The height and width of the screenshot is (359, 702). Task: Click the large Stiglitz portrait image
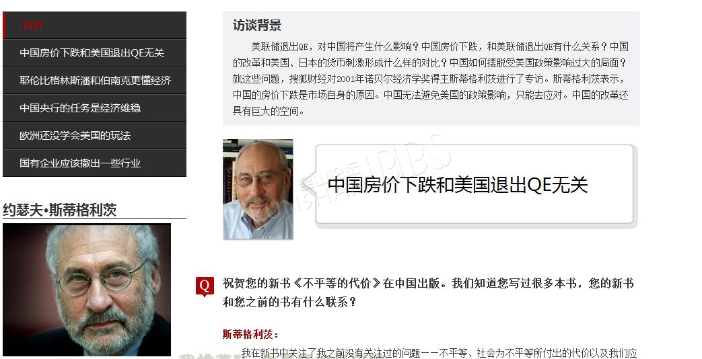point(87,290)
